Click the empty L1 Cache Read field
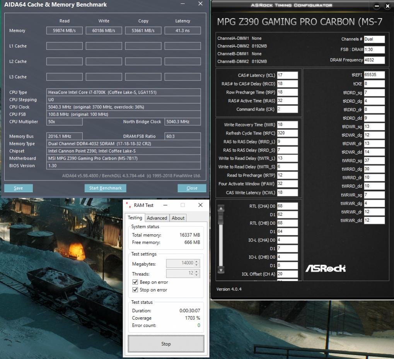The image size is (394, 359). coord(64,46)
